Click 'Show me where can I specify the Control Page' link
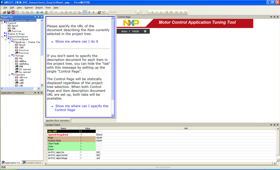 pyautogui.click(x=81, y=108)
